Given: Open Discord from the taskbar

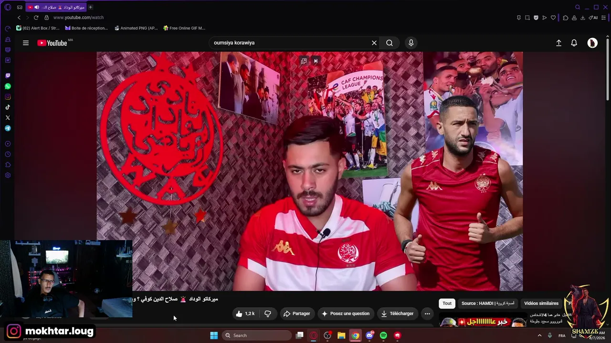Looking at the screenshot, I should 369,335.
